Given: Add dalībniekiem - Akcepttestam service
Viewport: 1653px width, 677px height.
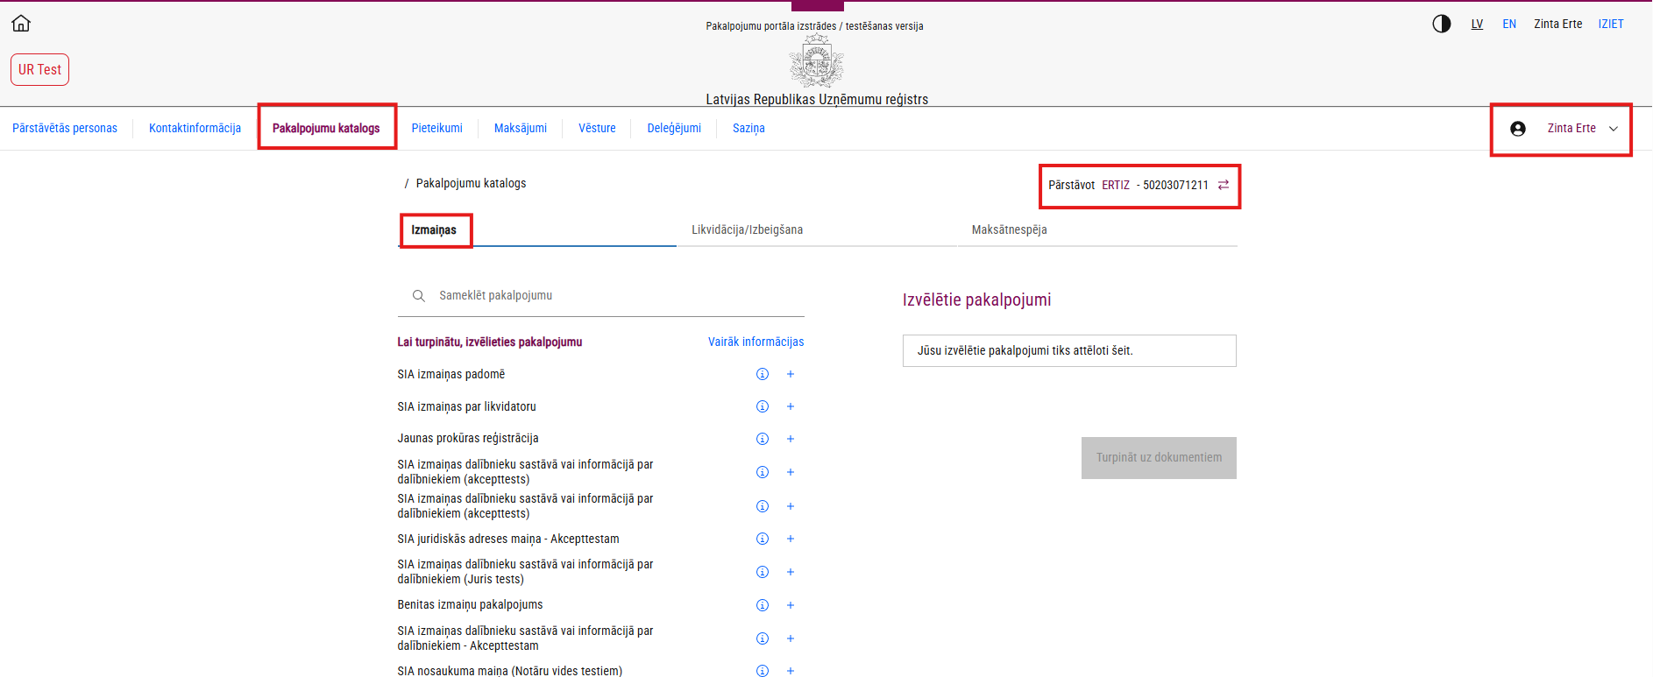Looking at the screenshot, I should [x=791, y=638].
